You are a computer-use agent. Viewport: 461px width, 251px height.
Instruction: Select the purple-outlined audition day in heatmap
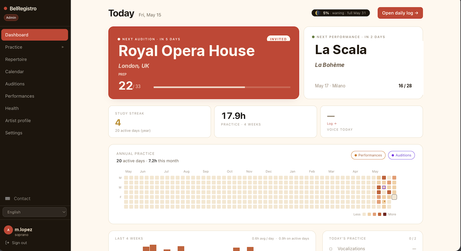(384, 187)
